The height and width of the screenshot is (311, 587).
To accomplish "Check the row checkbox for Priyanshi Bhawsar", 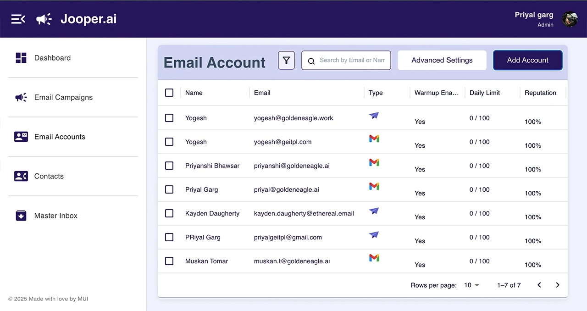I will [x=169, y=166].
